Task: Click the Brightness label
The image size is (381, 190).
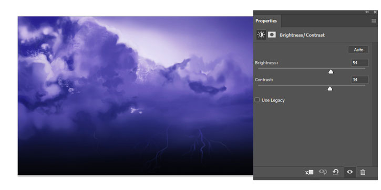Action: pos(266,63)
